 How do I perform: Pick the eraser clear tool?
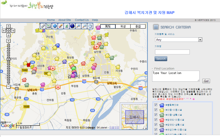tap(60, 26)
